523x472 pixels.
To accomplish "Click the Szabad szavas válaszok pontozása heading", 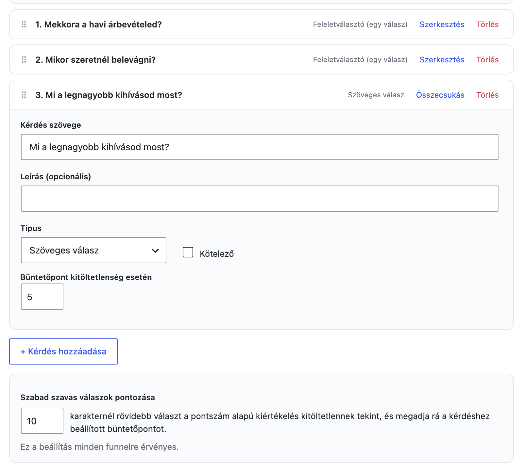I will pos(88,398).
